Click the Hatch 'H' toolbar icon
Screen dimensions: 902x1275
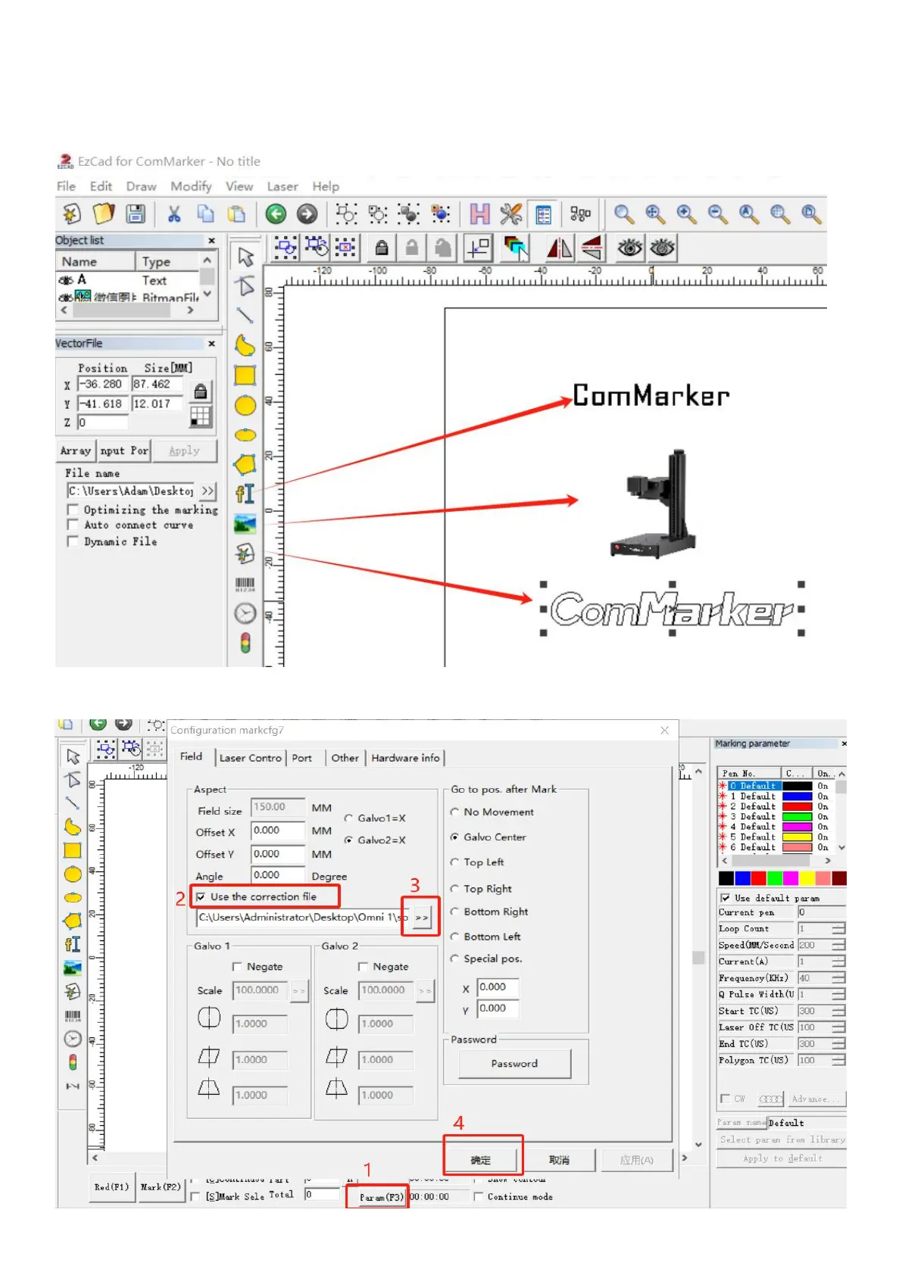pos(479,214)
